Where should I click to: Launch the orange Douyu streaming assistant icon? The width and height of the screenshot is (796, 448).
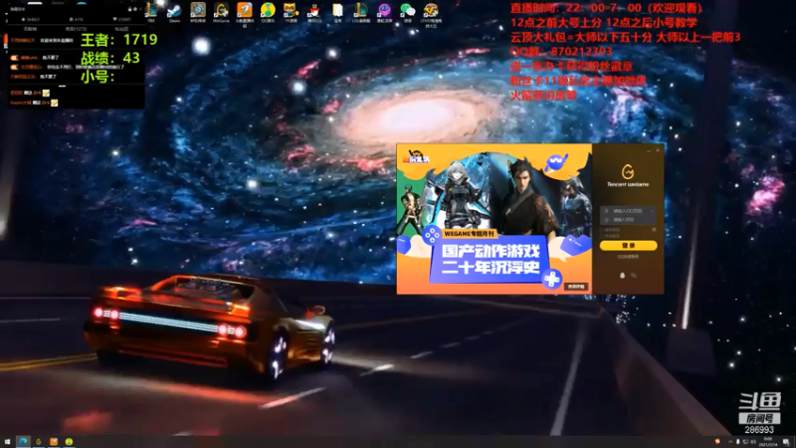tap(244, 13)
